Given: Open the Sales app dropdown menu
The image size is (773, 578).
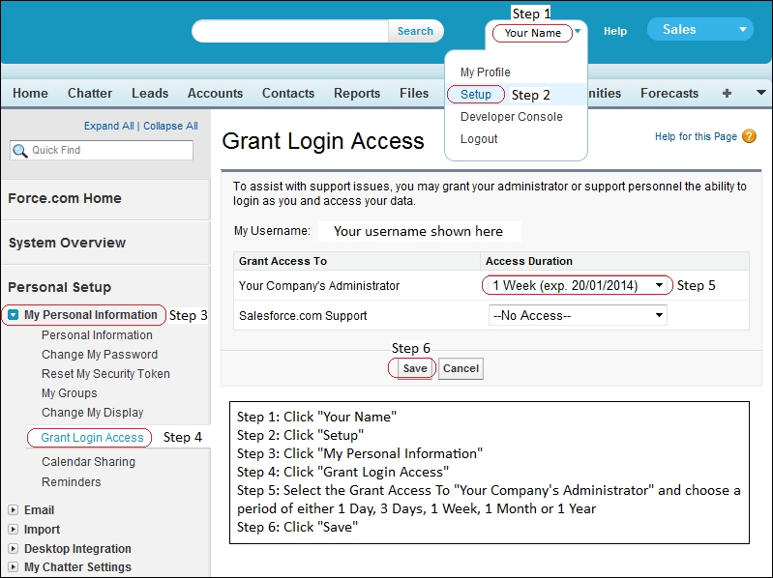Looking at the screenshot, I should click(x=700, y=30).
